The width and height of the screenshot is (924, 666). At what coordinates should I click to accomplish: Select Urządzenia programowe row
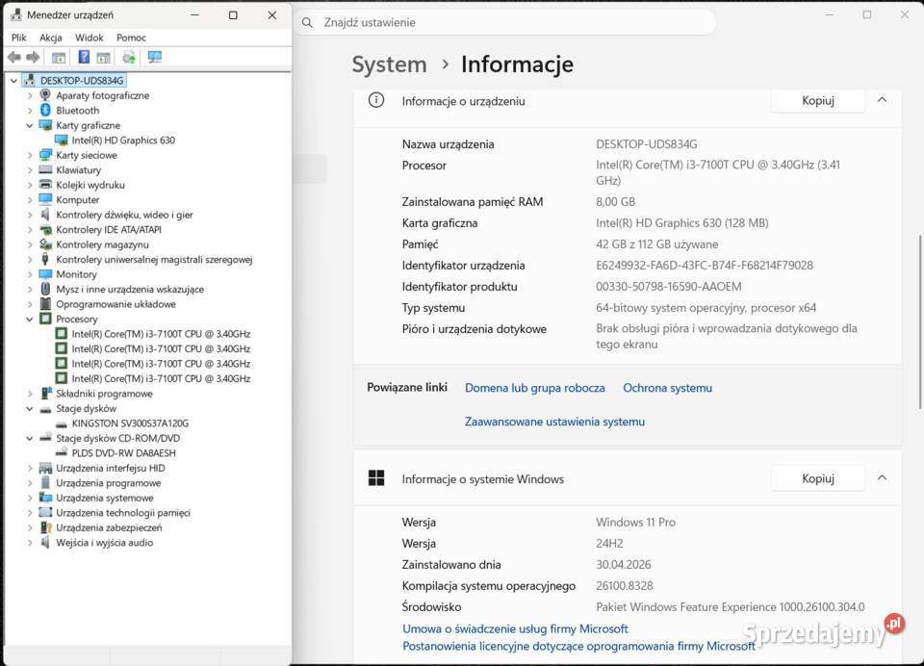point(108,483)
